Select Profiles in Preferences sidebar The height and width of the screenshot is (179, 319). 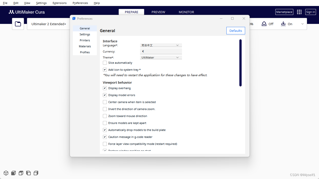(x=85, y=52)
